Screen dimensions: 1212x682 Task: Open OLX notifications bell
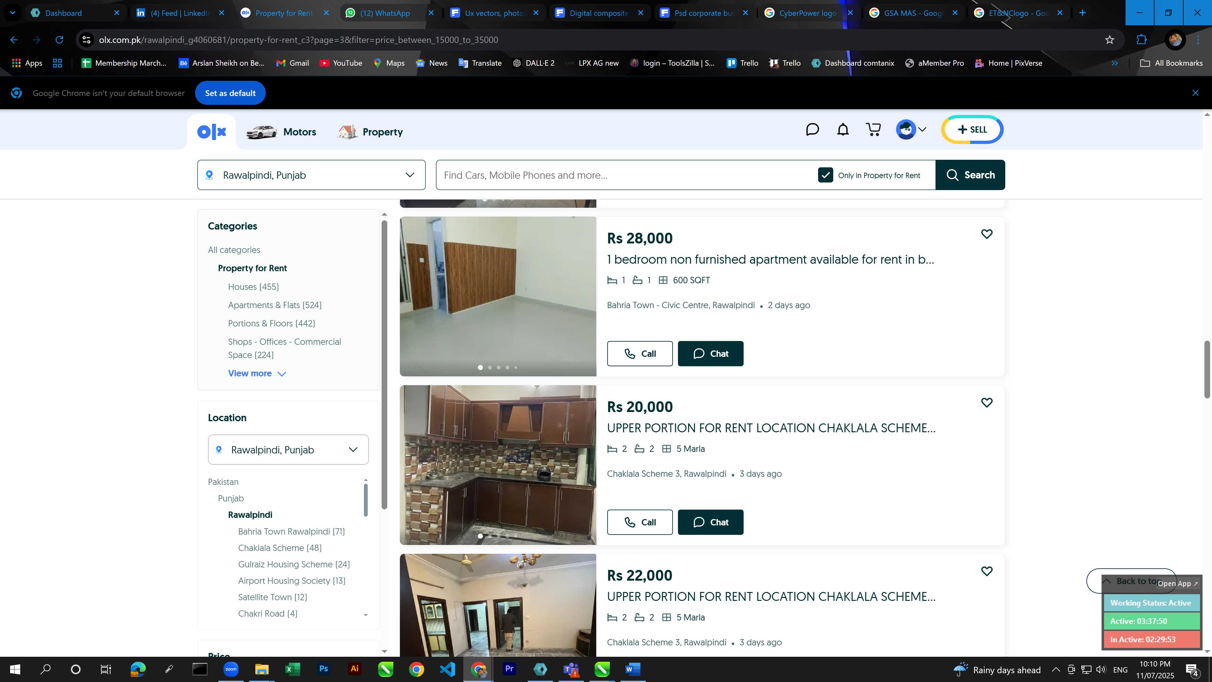click(x=843, y=129)
